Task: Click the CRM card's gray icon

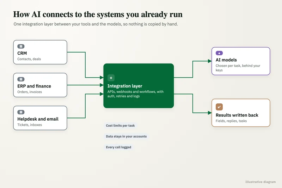Action: (21, 47)
